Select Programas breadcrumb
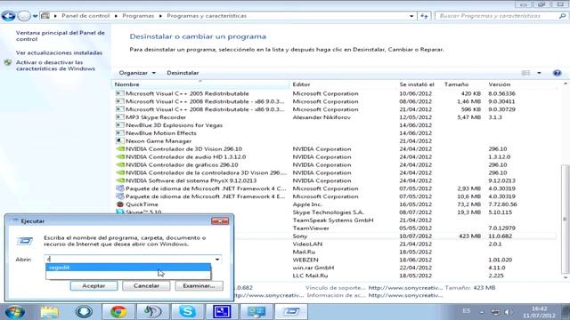The height and width of the screenshot is (320, 570). 138,16
